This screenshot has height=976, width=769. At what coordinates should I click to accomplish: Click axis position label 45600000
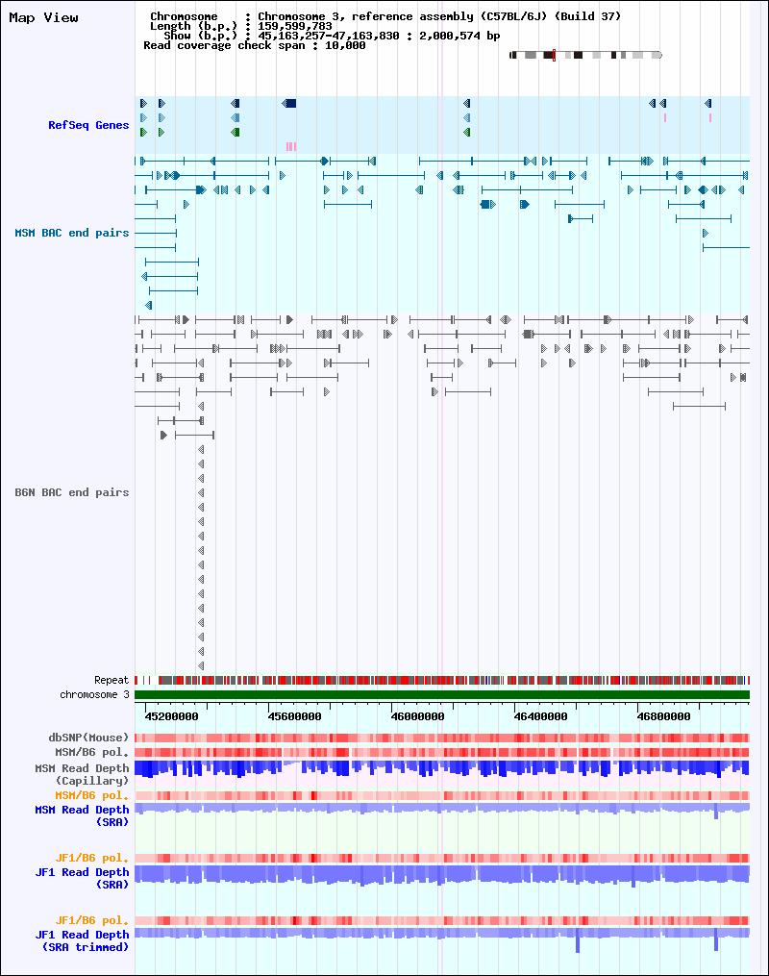(294, 716)
